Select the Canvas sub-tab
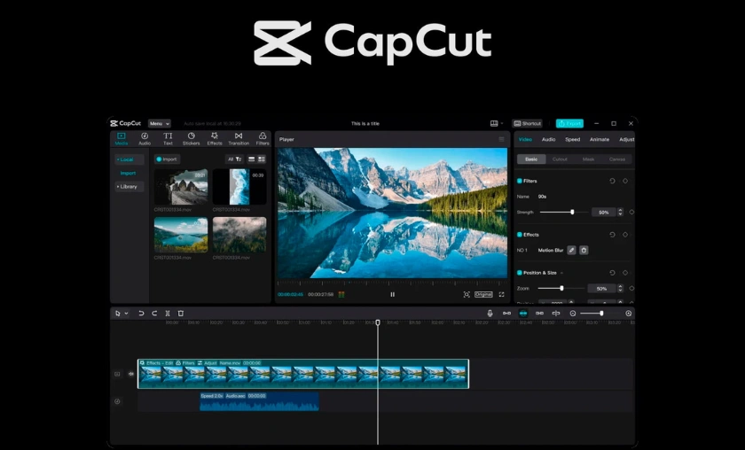 [x=616, y=159]
